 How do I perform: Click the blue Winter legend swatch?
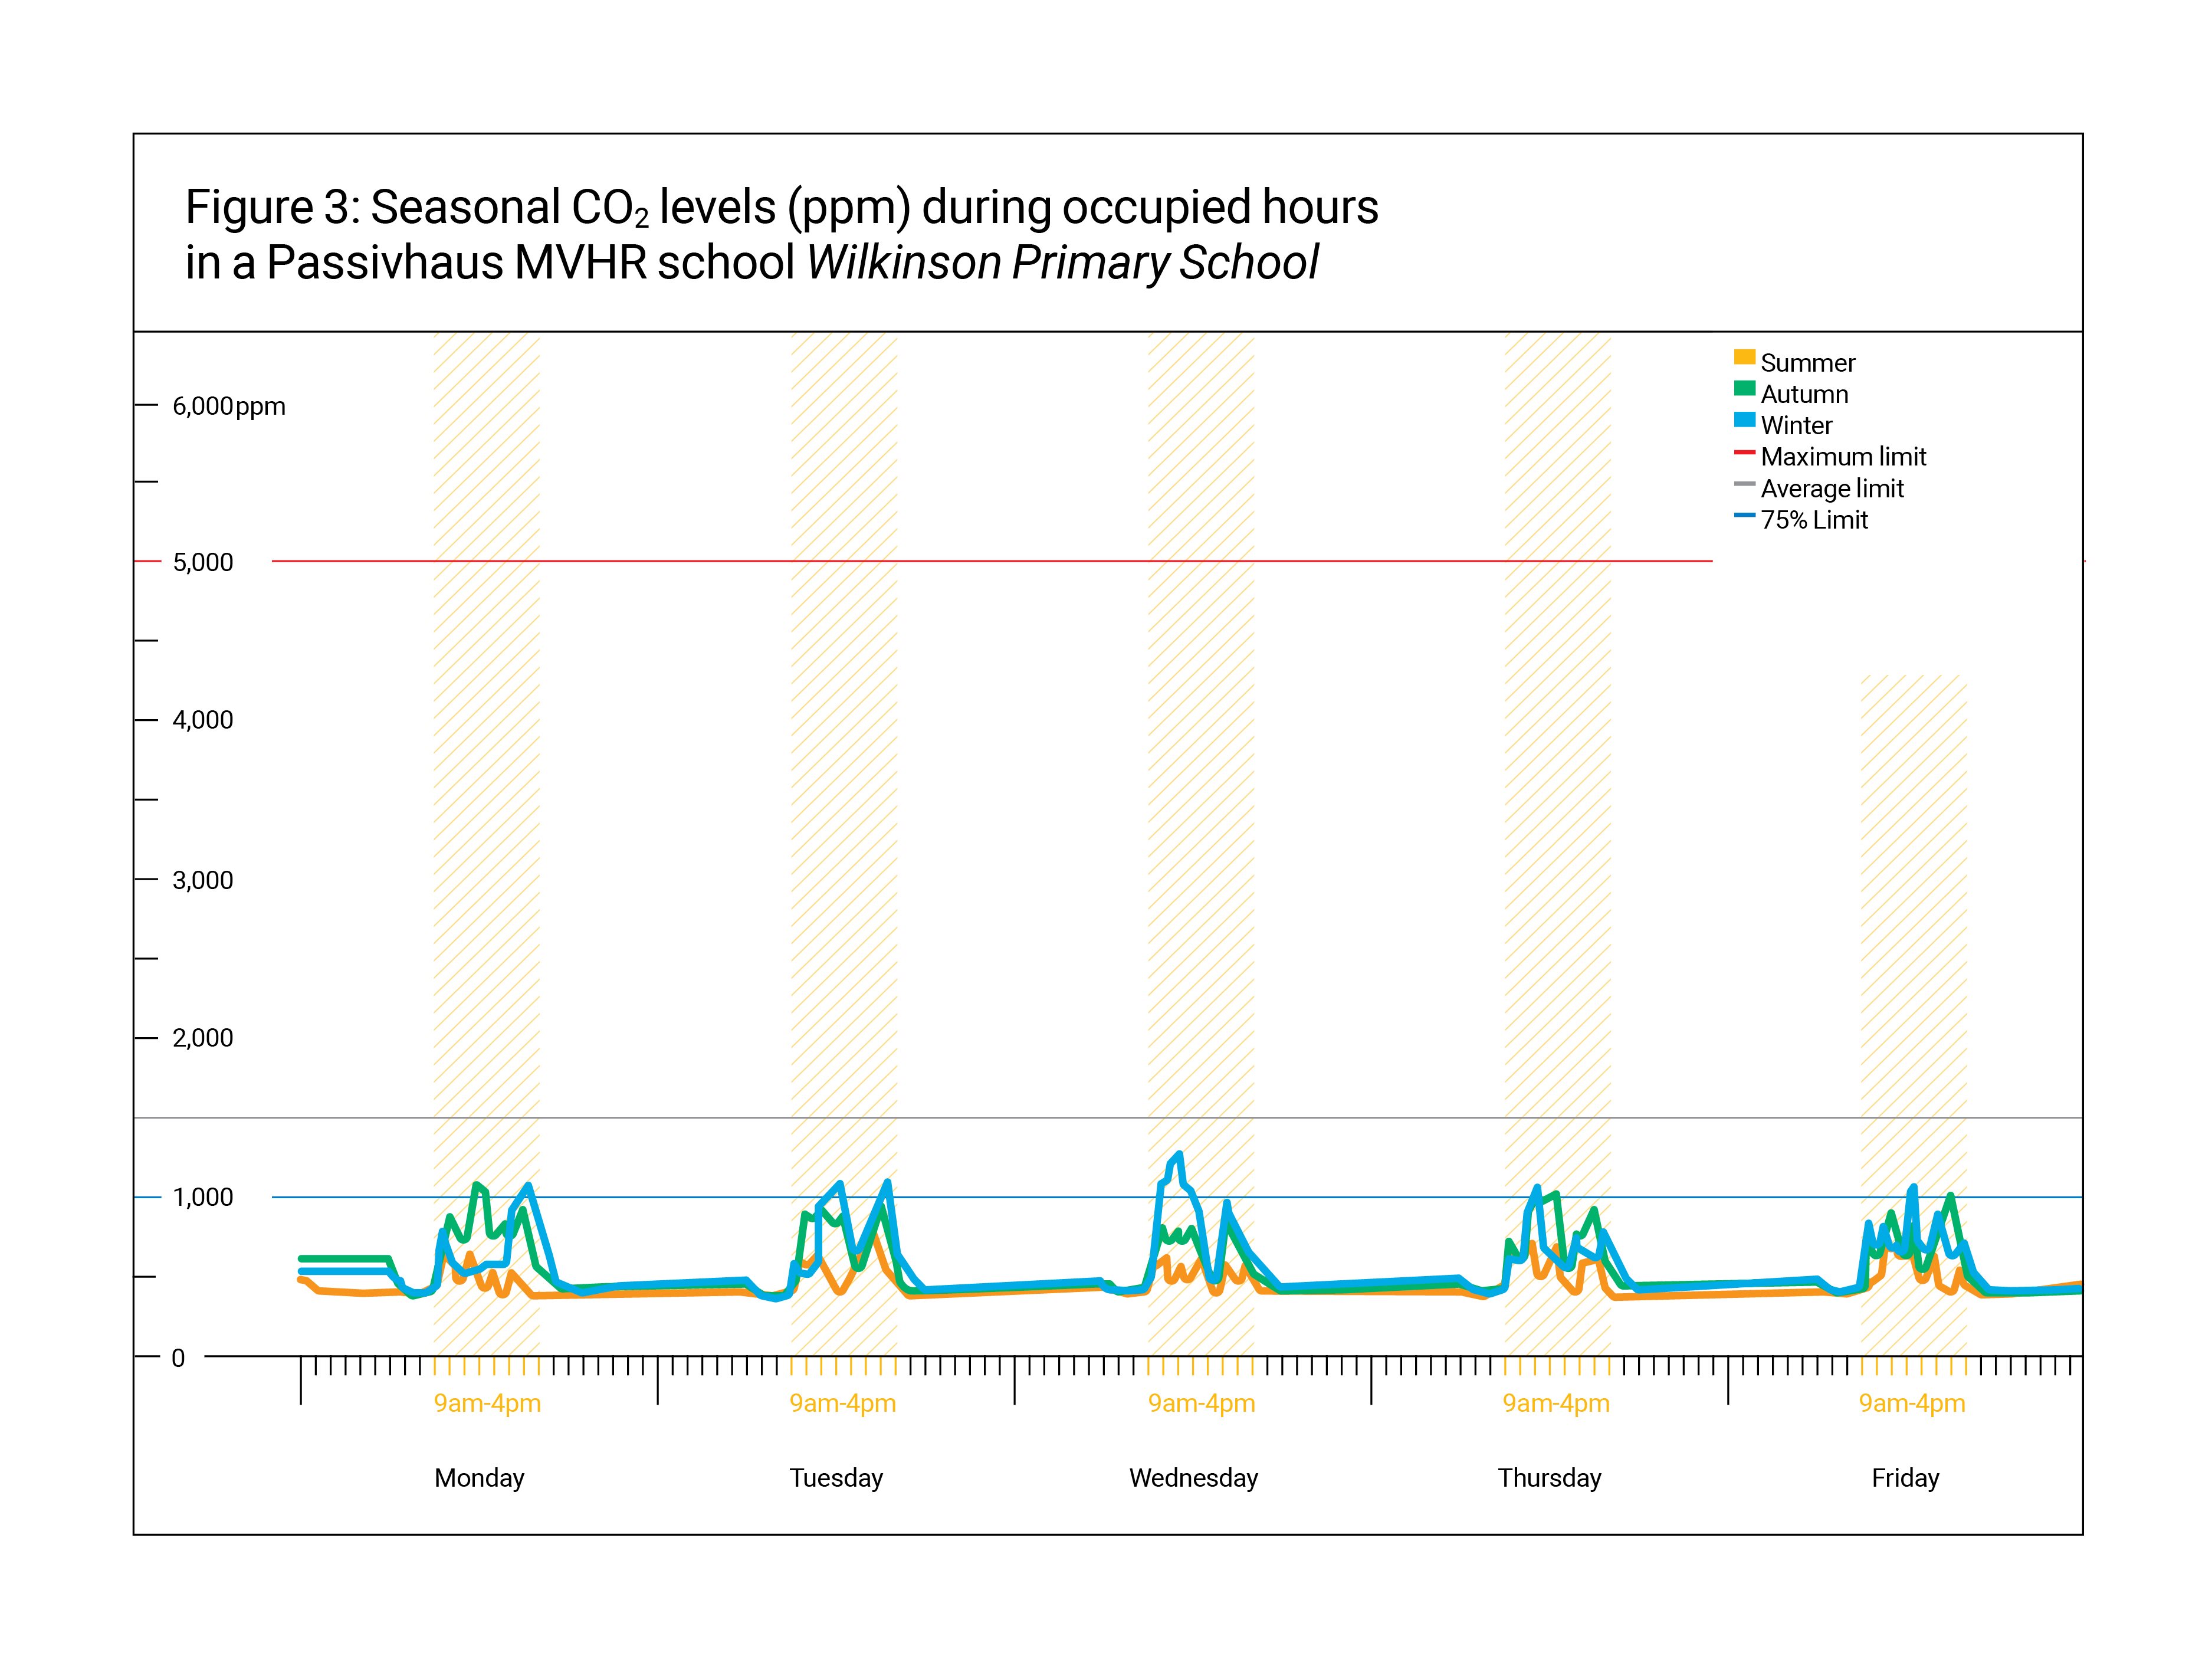click(x=1744, y=420)
